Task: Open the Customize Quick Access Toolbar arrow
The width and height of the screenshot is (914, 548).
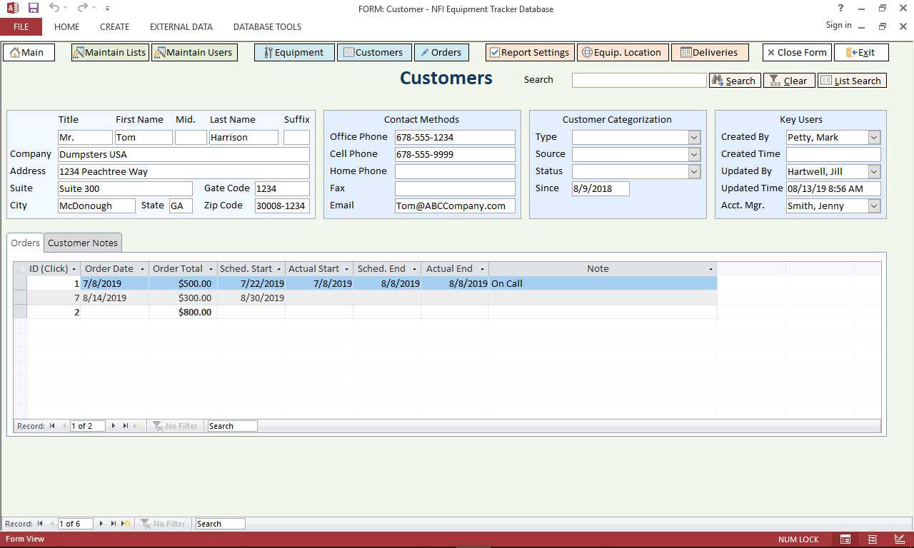Action: tap(107, 9)
